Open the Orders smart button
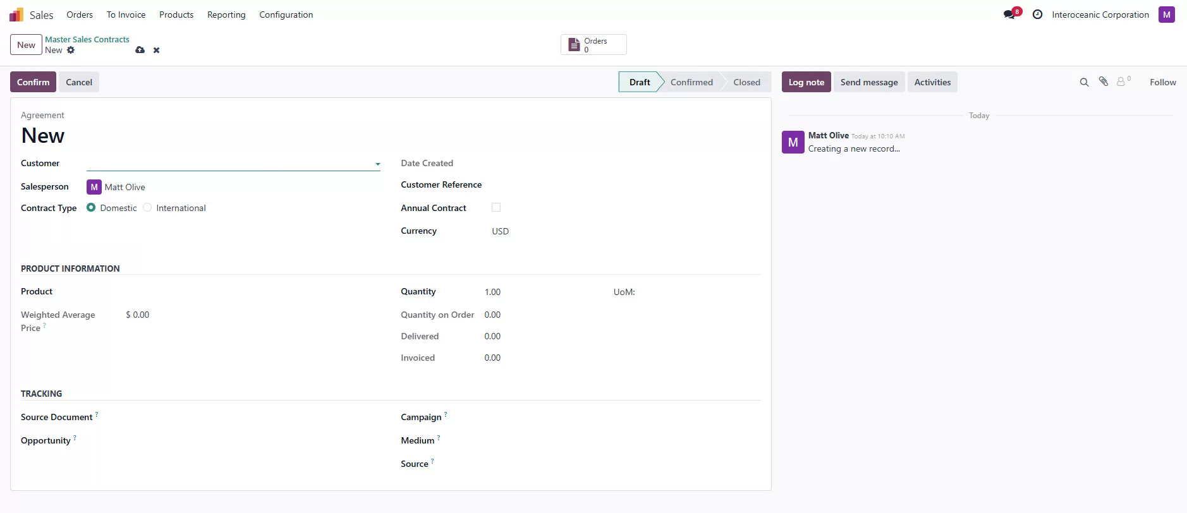This screenshot has width=1187, height=513. (x=593, y=45)
